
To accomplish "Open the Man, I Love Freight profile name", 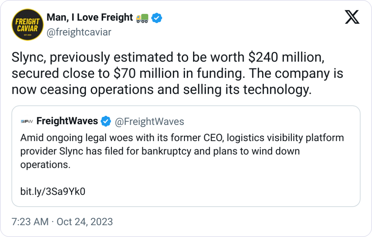I will point(90,18).
